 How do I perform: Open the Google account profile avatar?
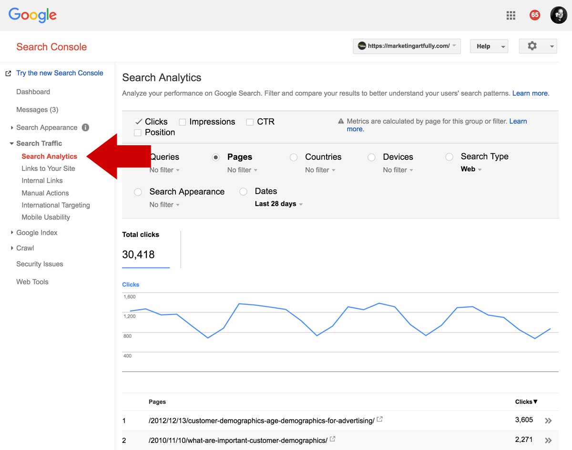559,15
